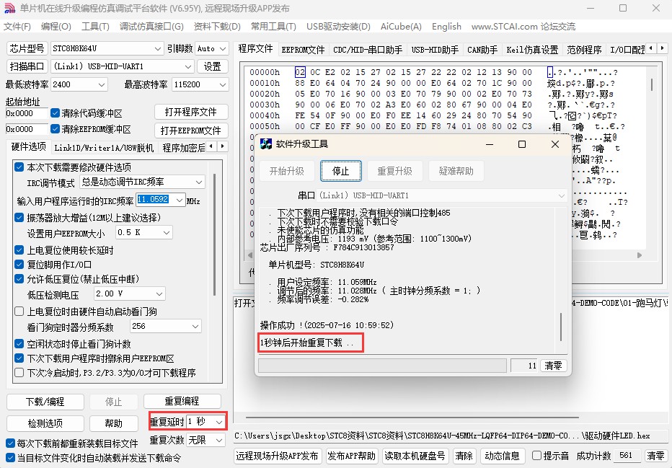The height and width of the screenshot is (468, 672).
Task: Toggle 清除代码缓冲区 checkbox
Action: (55, 113)
